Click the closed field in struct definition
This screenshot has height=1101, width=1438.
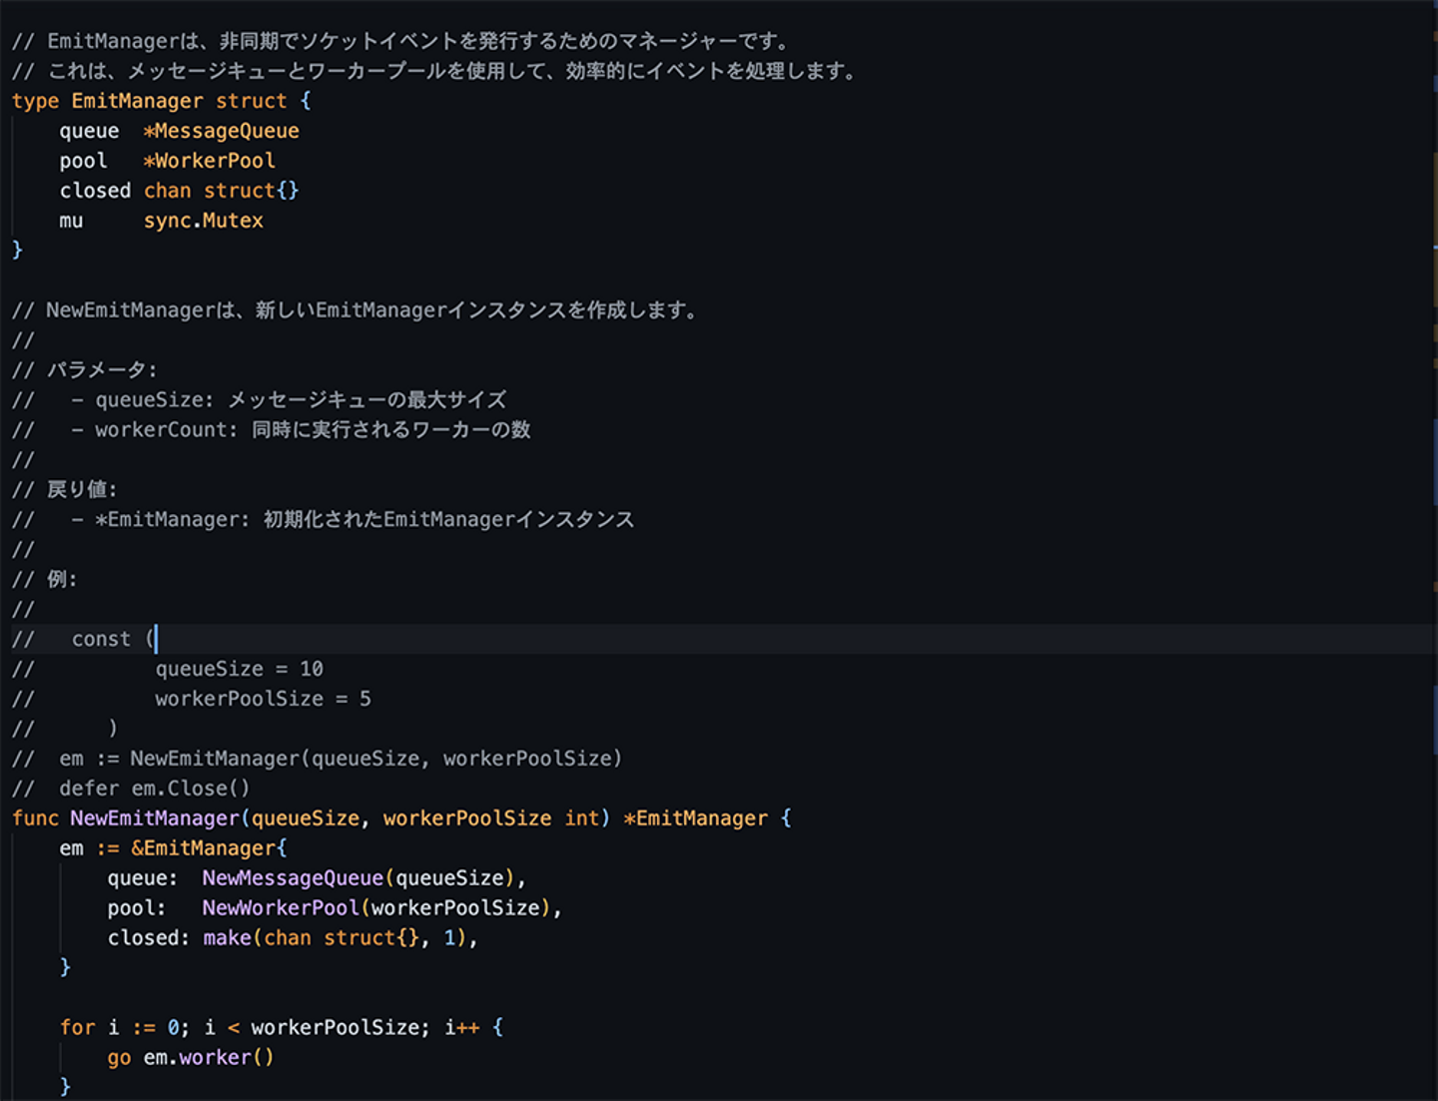pyautogui.click(x=95, y=191)
